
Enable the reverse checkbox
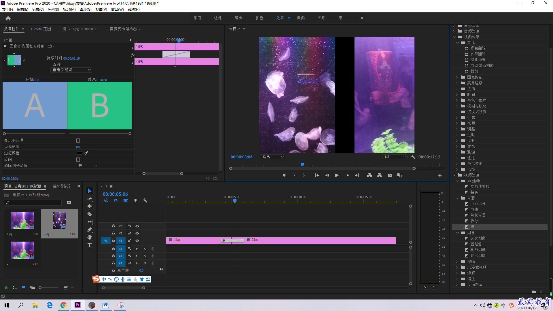[x=78, y=160]
